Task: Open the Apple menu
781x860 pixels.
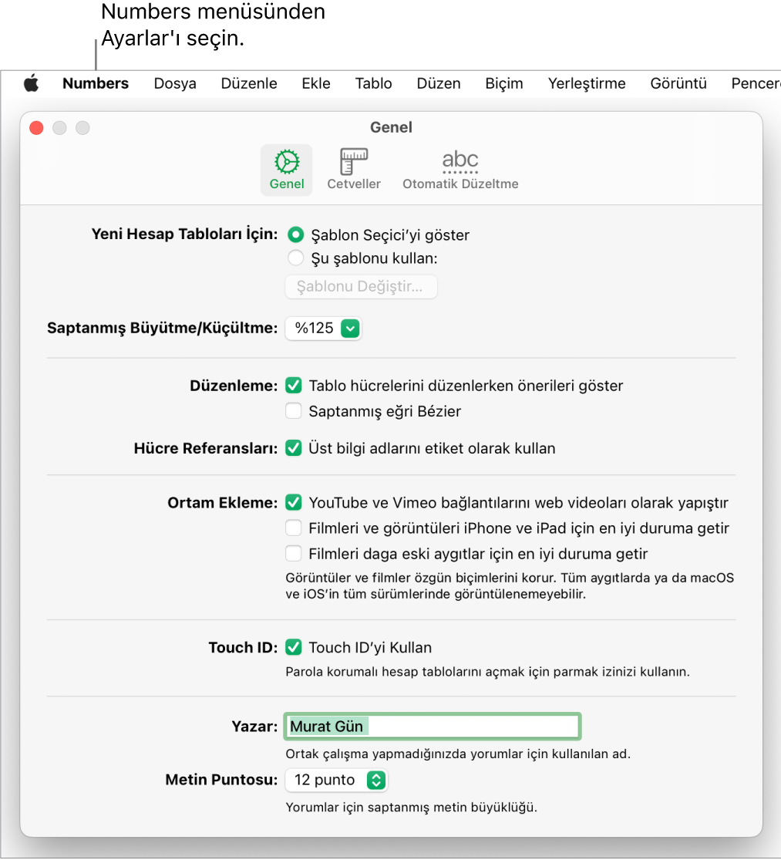Action: coord(32,83)
